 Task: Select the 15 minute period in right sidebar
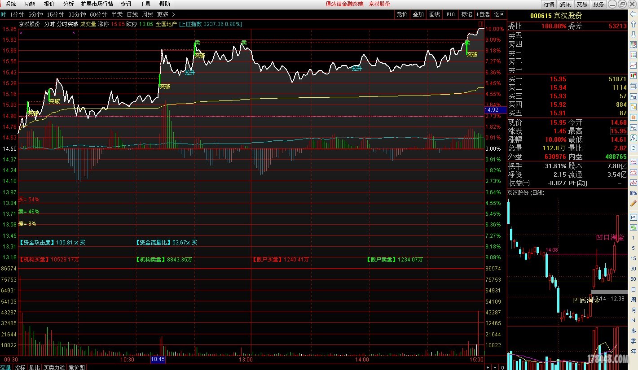[x=634, y=258]
